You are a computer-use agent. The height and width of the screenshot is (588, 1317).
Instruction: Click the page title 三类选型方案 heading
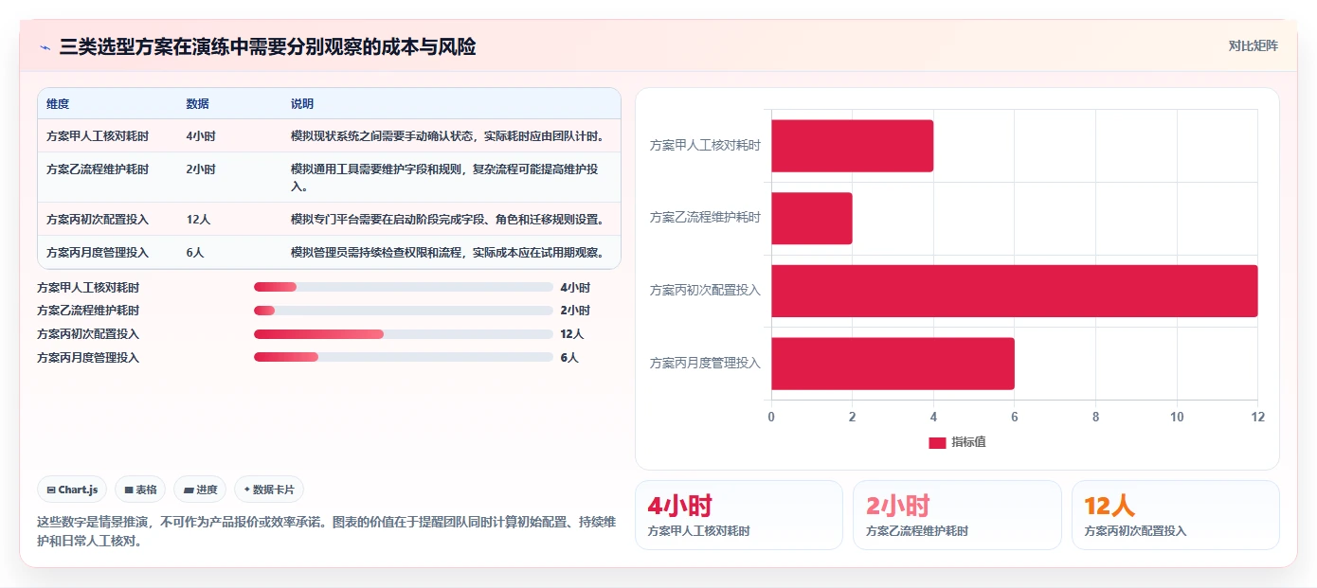267,46
